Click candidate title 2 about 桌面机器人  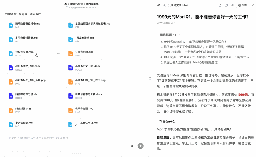[204, 47]
